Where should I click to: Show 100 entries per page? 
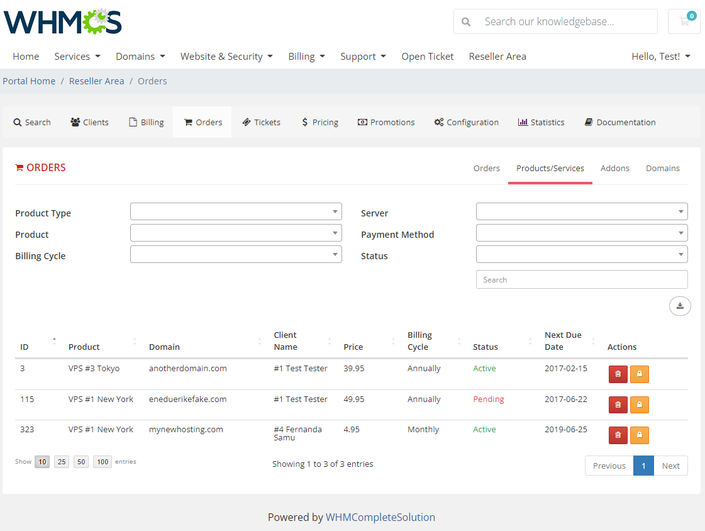(x=103, y=462)
